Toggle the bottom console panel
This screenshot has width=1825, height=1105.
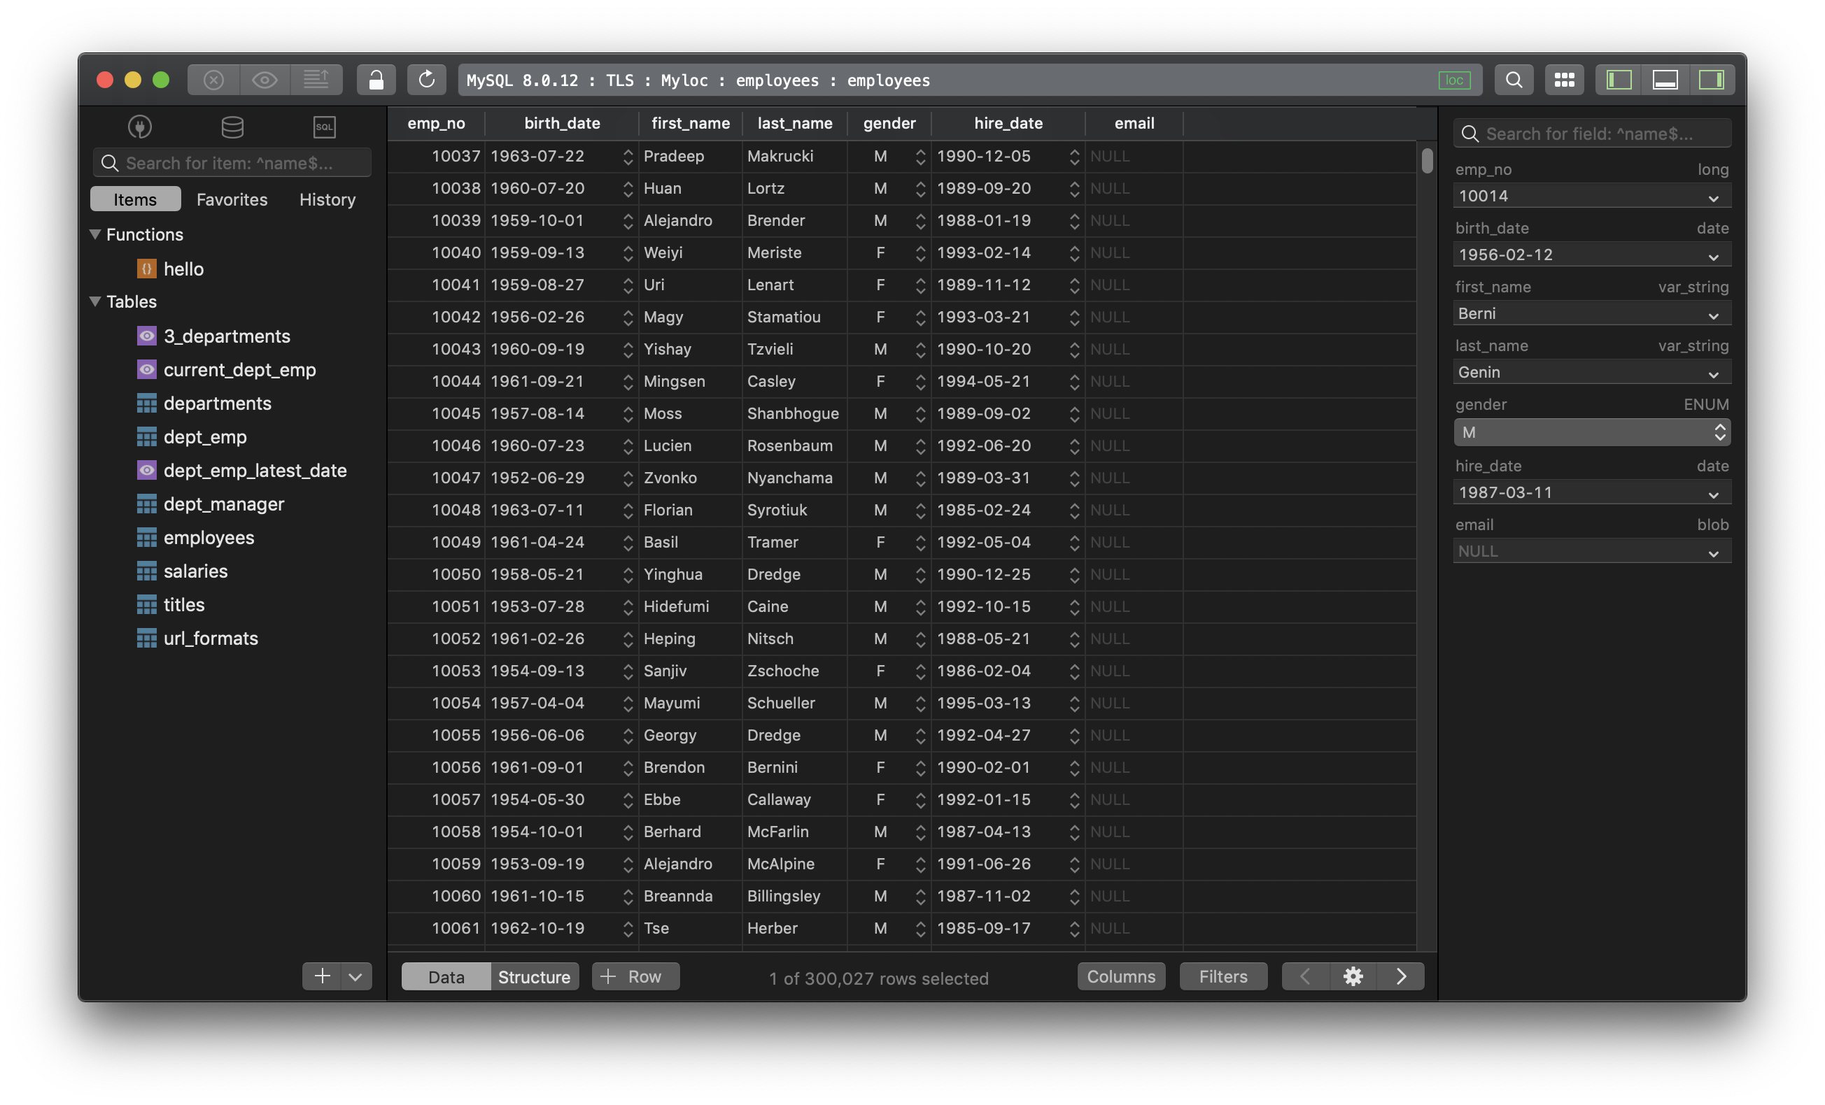pyautogui.click(x=1665, y=80)
